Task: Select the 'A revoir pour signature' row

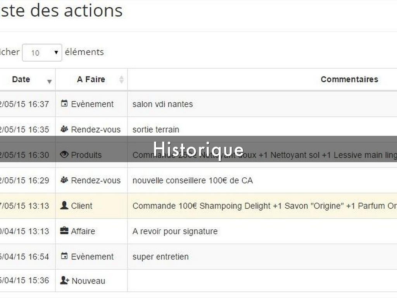Action: (x=175, y=231)
